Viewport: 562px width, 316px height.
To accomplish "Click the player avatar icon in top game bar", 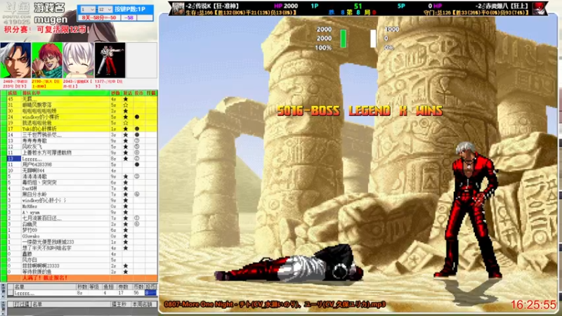I will point(178,8).
